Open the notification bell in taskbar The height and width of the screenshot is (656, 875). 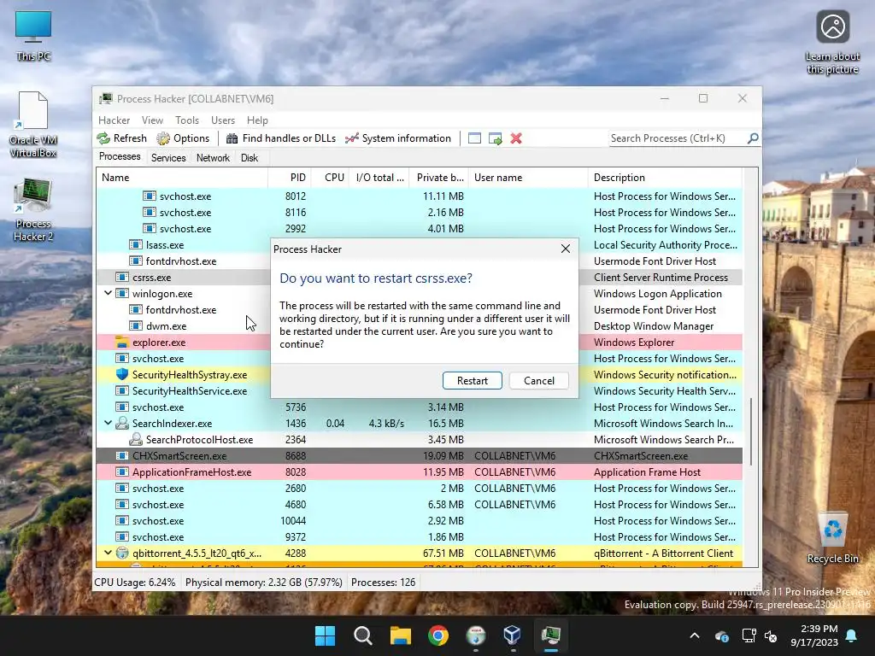pyautogui.click(x=852, y=635)
